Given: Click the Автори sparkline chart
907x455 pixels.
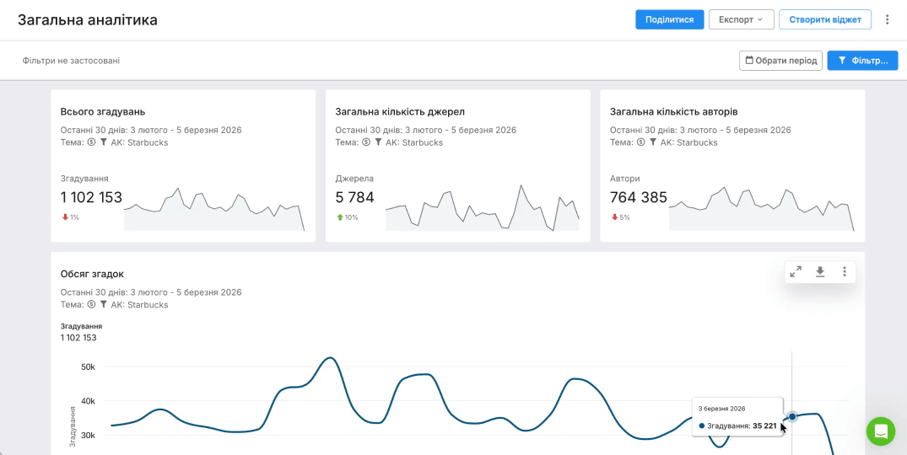Looking at the screenshot, I should click(761, 210).
